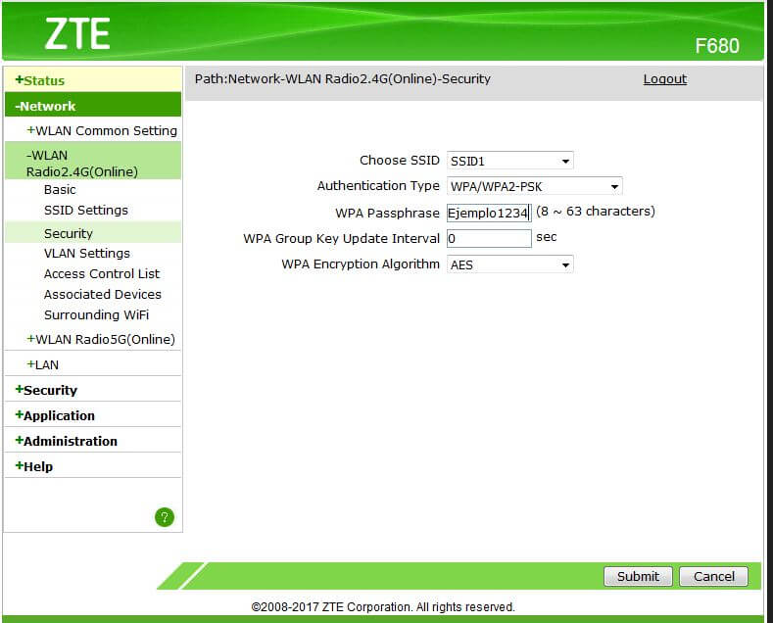The height and width of the screenshot is (623, 773).
Task: Go to VLAN Settings
Action: (86, 253)
